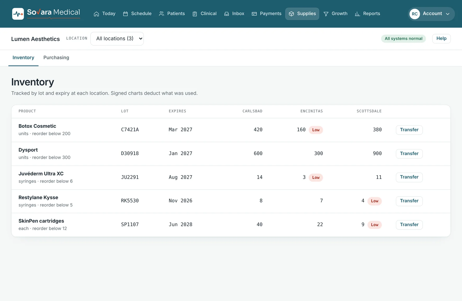This screenshot has height=301, width=462.
Task: Transfer SkinPen cartridges stock
Action: pos(409,225)
